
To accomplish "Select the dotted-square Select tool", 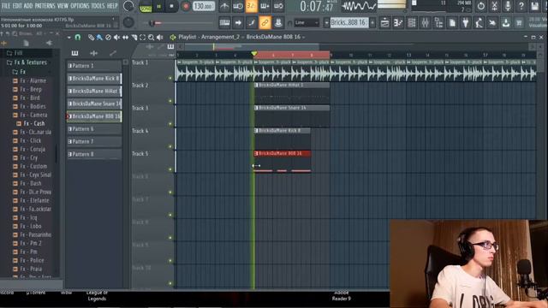I will pos(143,37).
